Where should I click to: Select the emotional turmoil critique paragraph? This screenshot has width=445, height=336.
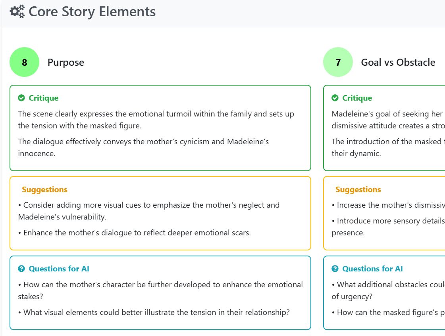point(156,120)
